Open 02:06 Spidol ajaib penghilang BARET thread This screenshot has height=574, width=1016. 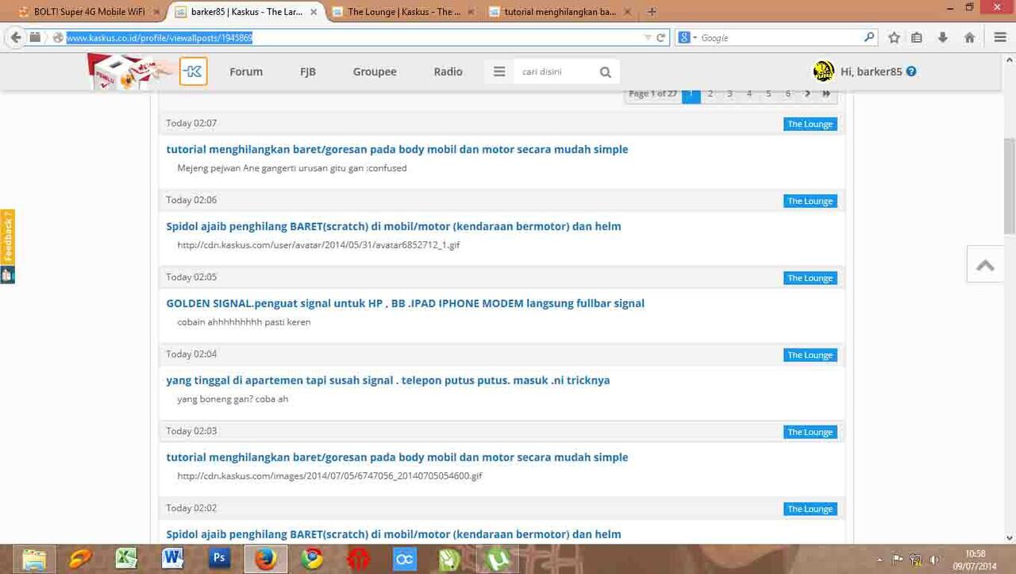pos(394,226)
